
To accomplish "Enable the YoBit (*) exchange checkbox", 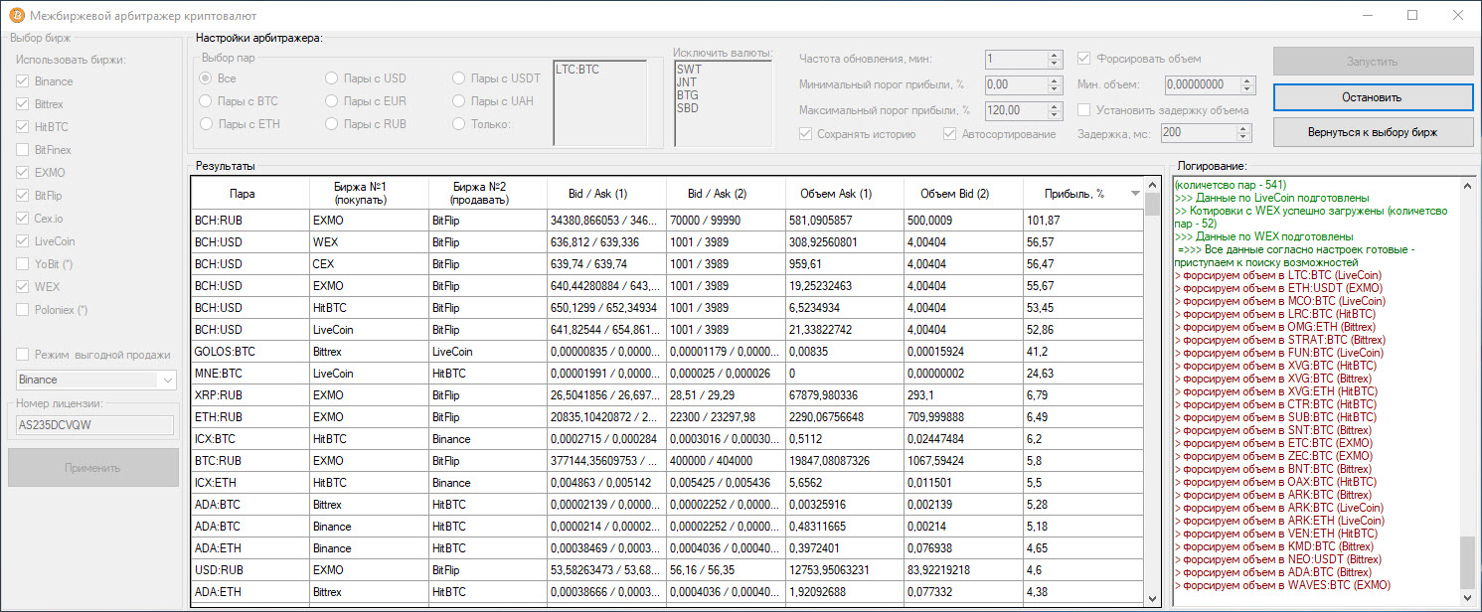I will coord(22,264).
